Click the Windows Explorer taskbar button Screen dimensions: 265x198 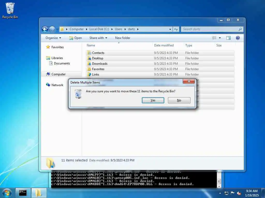coord(39,193)
